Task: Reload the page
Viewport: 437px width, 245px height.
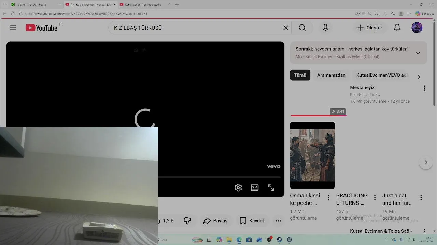Action: 13,14
